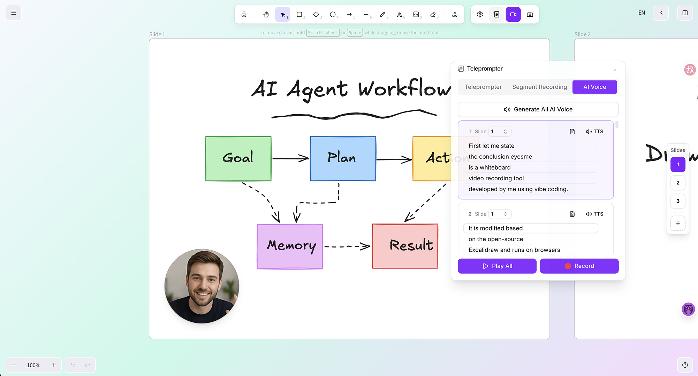Select the hand panning tool
698x376 pixels.
click(x=266, y=14)
